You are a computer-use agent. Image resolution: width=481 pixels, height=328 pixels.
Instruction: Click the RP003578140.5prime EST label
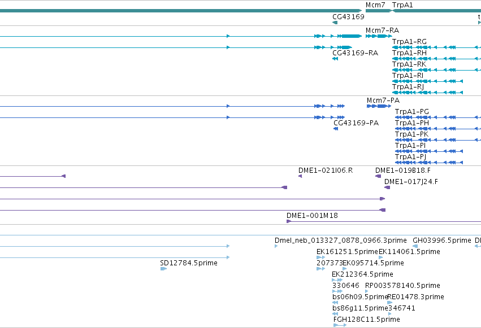coord(402,286)
